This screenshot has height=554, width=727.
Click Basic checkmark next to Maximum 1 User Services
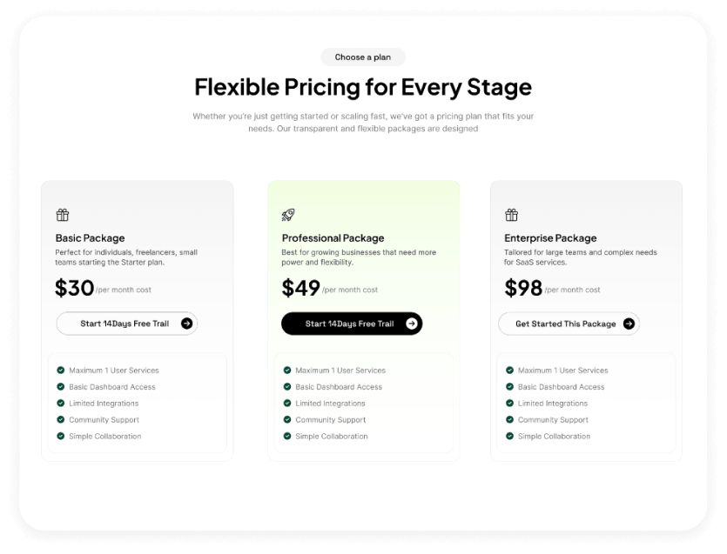[61, 370]
